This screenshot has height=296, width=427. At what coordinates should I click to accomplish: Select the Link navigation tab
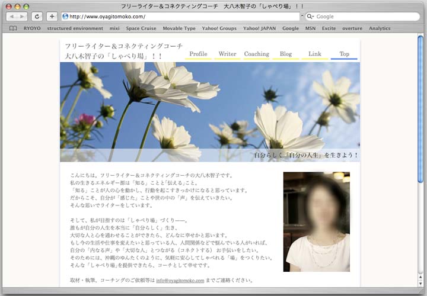click(315, 54)
